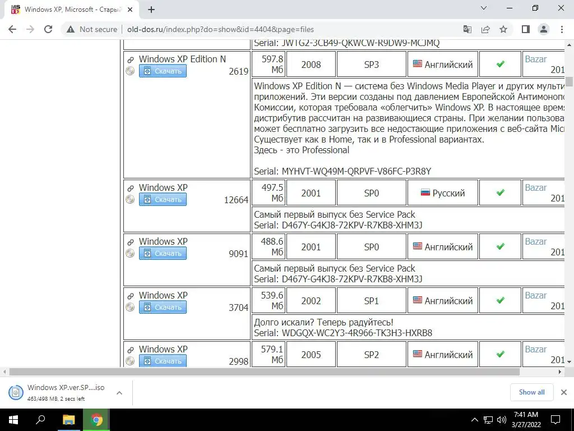
Task: Close the downloads bar
Action: [564, 392]
